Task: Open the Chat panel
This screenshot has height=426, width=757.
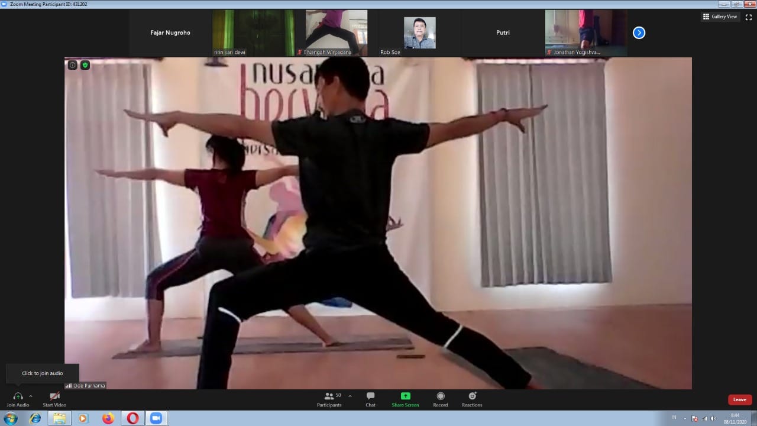Action: 370,396
